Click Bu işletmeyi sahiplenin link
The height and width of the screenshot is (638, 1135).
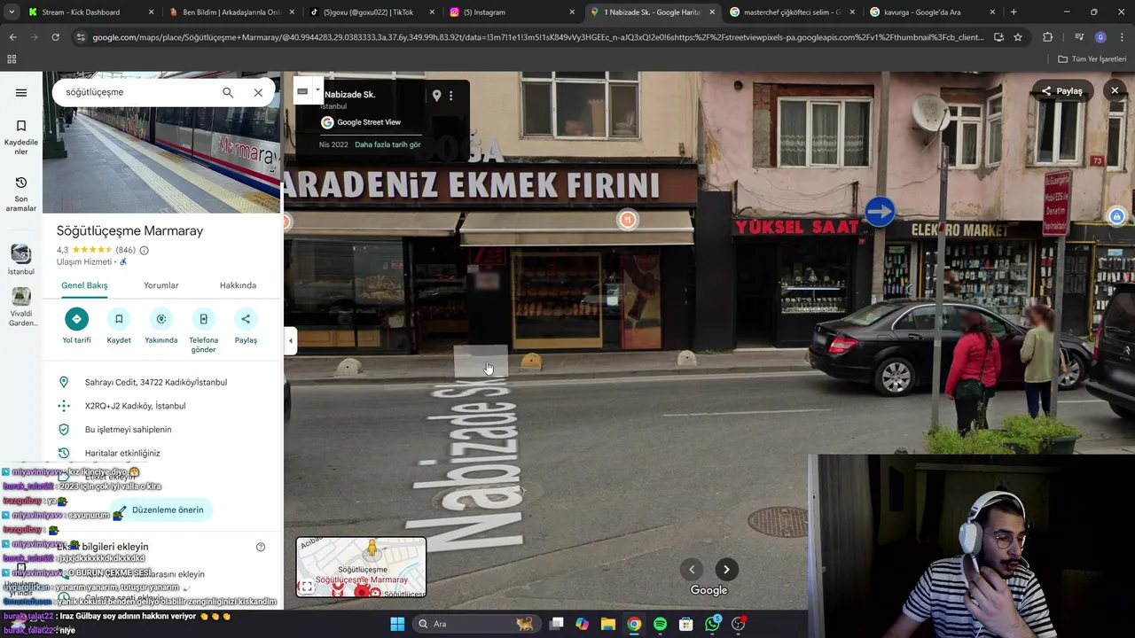click(129, 429)
